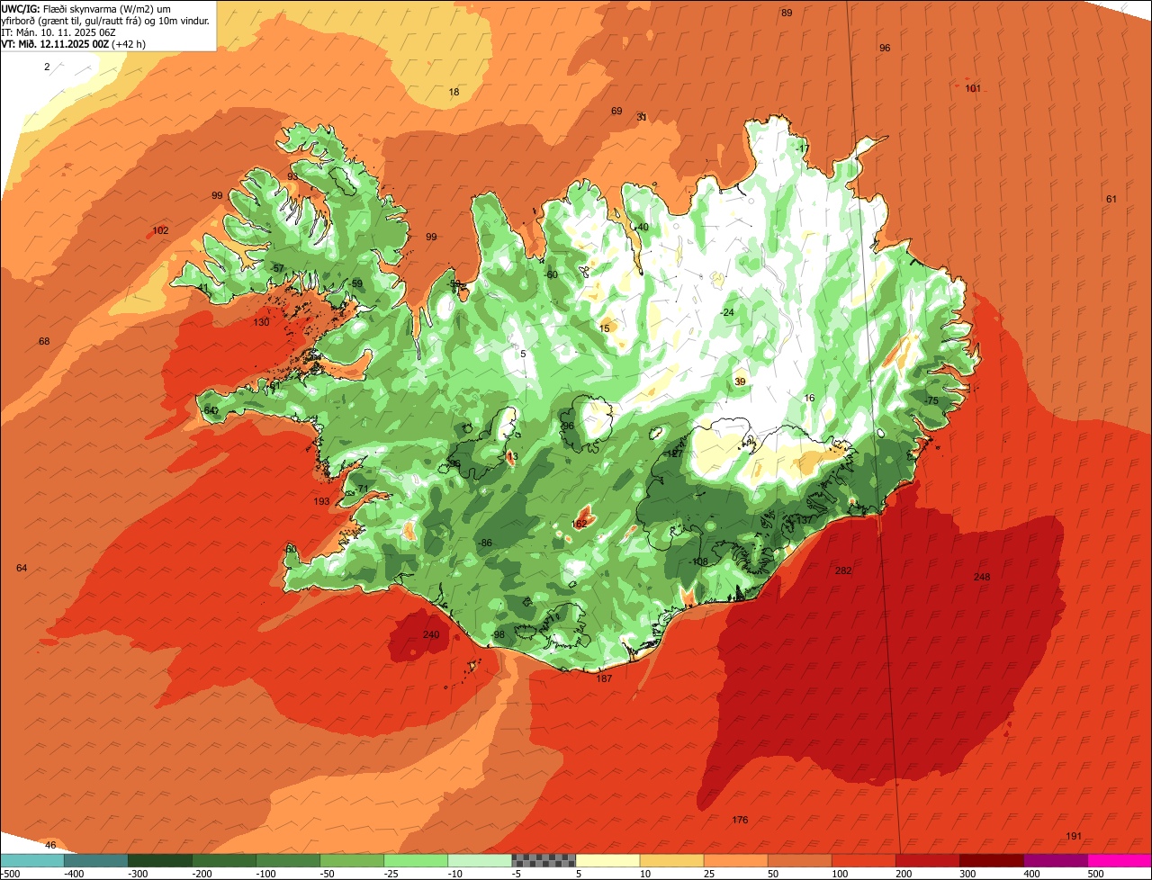
Task: Click the legend swatch between 25 and 50
Action: 734,860
